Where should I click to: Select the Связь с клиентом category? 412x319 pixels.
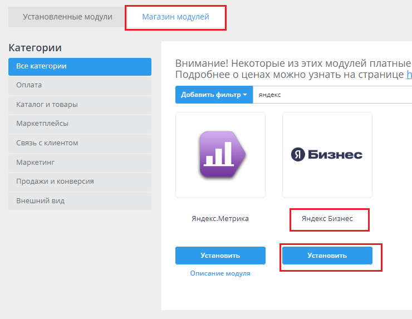(80, 143)
